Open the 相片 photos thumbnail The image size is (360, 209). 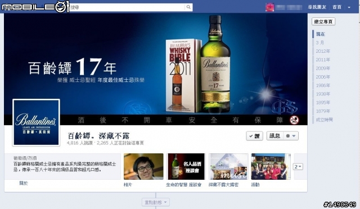143,166
